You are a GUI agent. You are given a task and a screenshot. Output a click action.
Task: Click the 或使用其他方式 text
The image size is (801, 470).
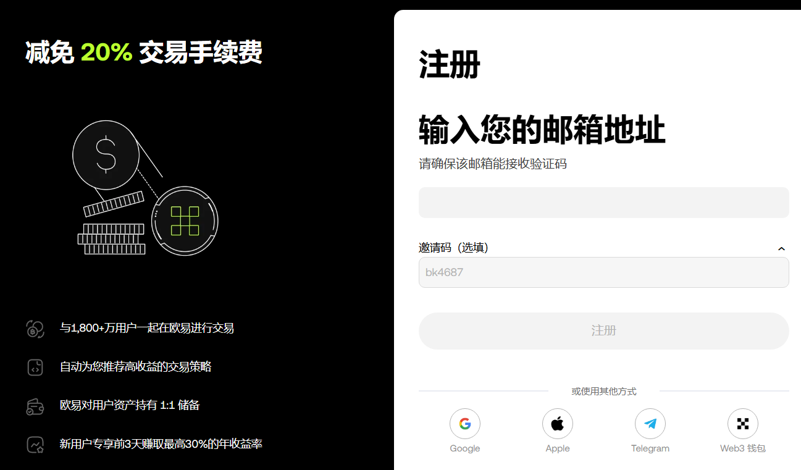pos(604,391)
